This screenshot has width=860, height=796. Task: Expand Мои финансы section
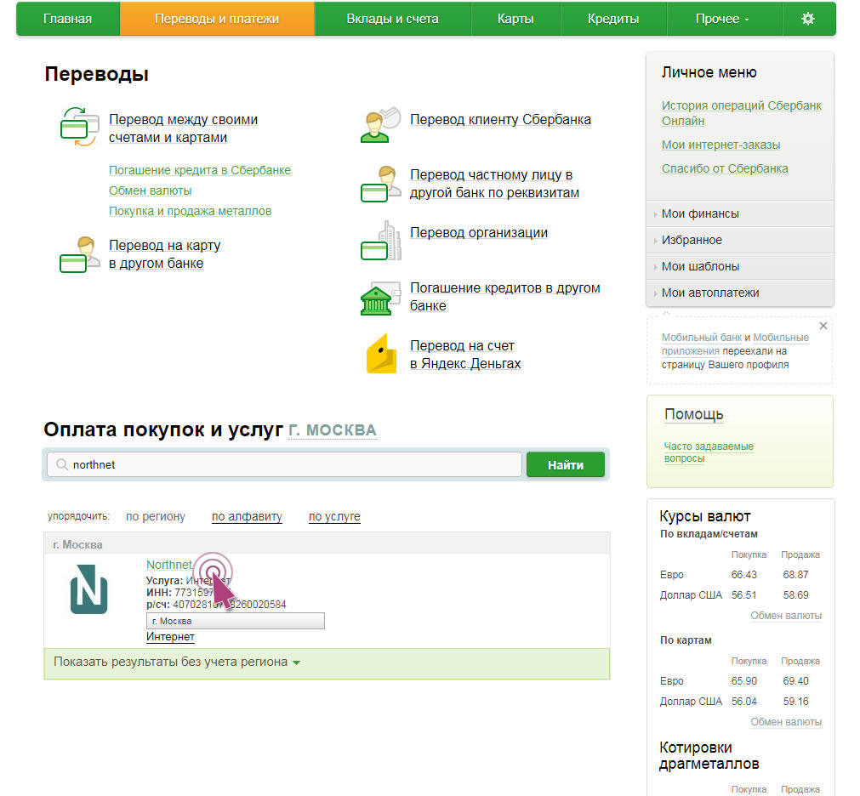tap(739, 213)
